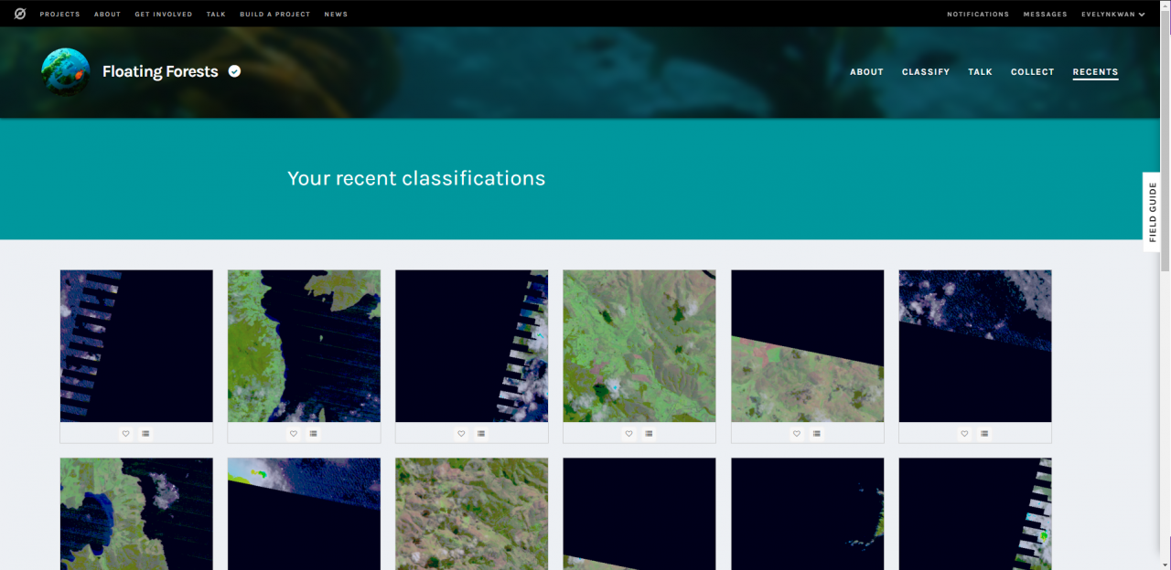Expand the EVELYNKWAN account menu
Image resolution: width=1171 pixels, height=570 pixels.
tap(1113, 15)
